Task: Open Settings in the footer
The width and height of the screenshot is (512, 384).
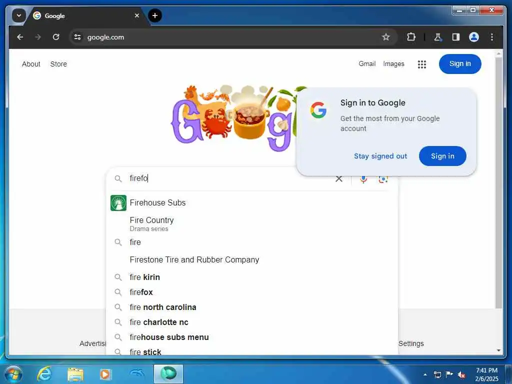Action: click(x=411, y=343)
